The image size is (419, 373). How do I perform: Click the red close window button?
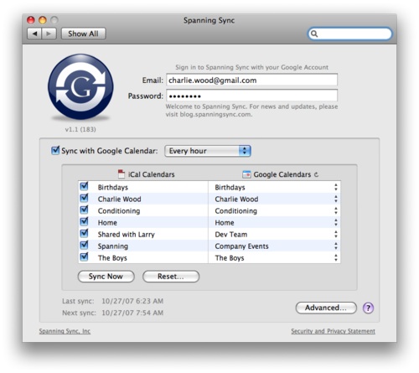coord(30,20)
